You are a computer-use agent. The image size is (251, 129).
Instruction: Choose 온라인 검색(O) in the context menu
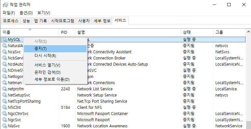[55, 72]
